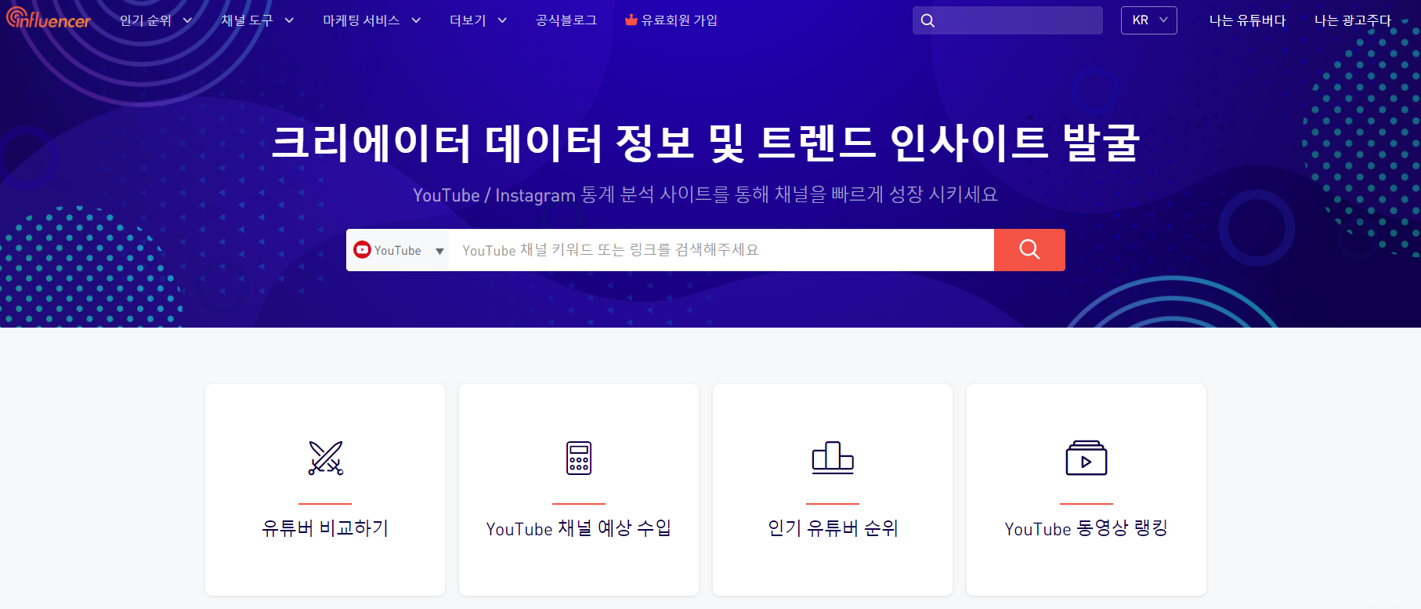Click 유료회원 가입 link
Screen dimensions: 1421x609
point(679,20)
